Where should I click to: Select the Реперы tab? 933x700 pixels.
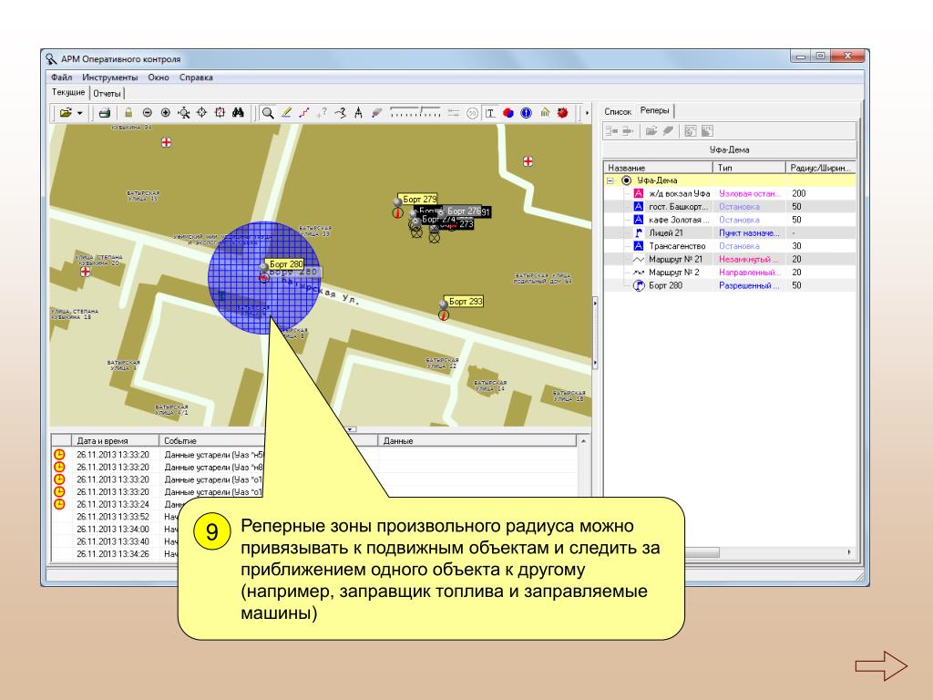pyautogui.click(x=654, y=110)
